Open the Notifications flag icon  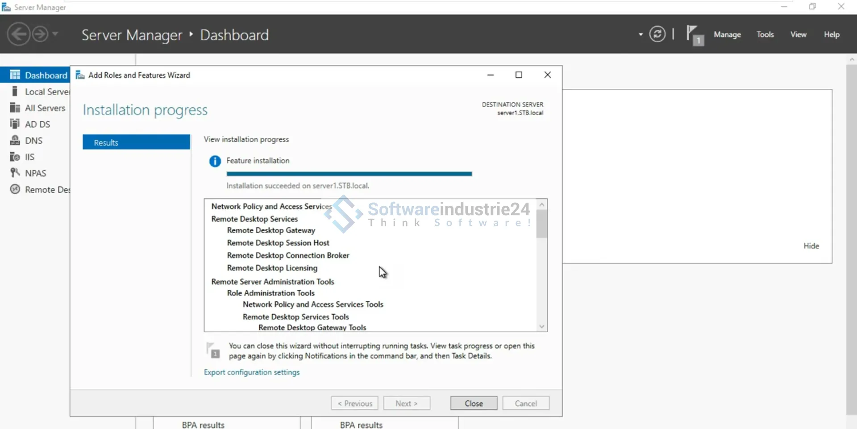pyautogui.click(x=694, y=34)
